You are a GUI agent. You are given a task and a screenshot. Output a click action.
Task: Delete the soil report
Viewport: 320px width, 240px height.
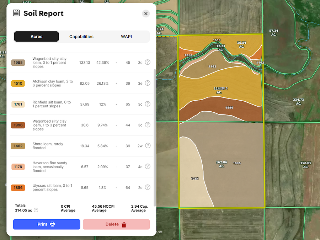(x=116, y=224)
